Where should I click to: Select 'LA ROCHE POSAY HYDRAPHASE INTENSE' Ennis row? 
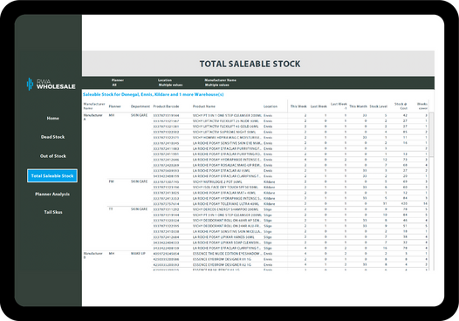coord(290,160)
